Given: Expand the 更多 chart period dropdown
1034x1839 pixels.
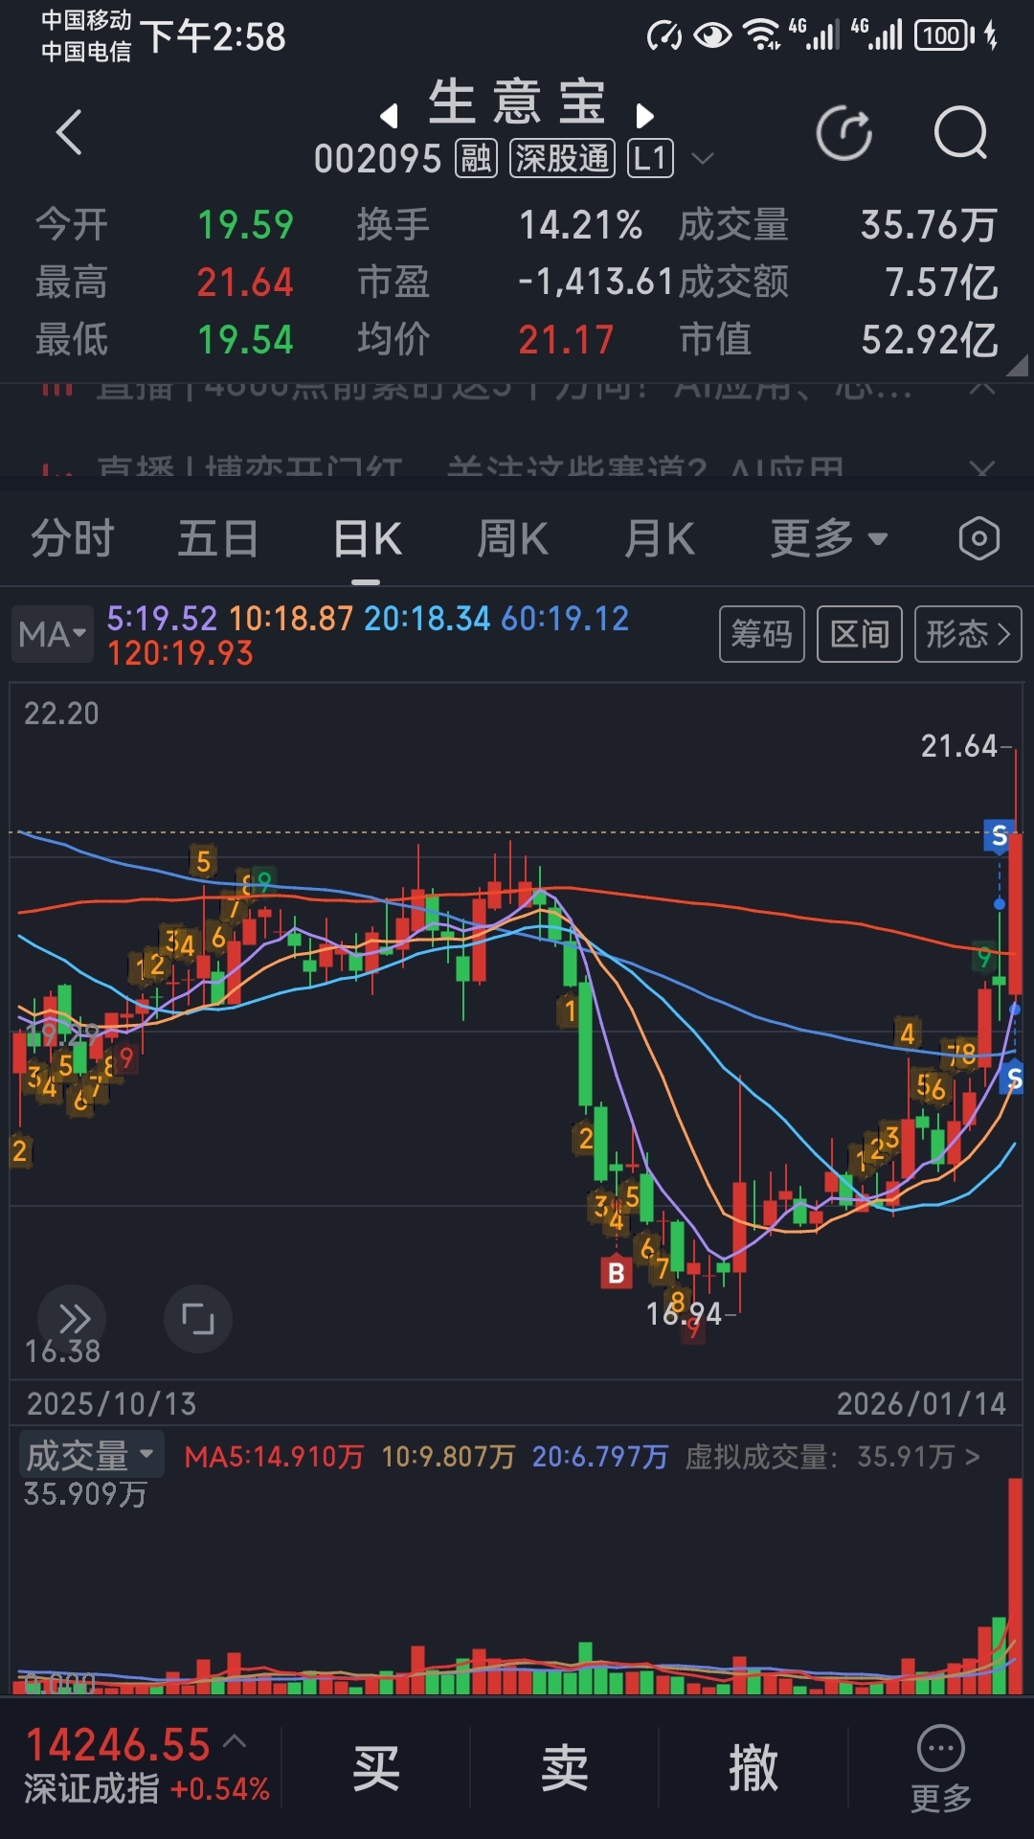Looking at the screenshot, I should [829, 538].
